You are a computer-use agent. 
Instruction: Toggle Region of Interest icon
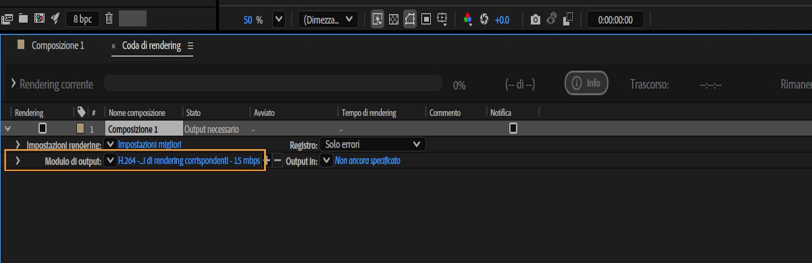426,19
